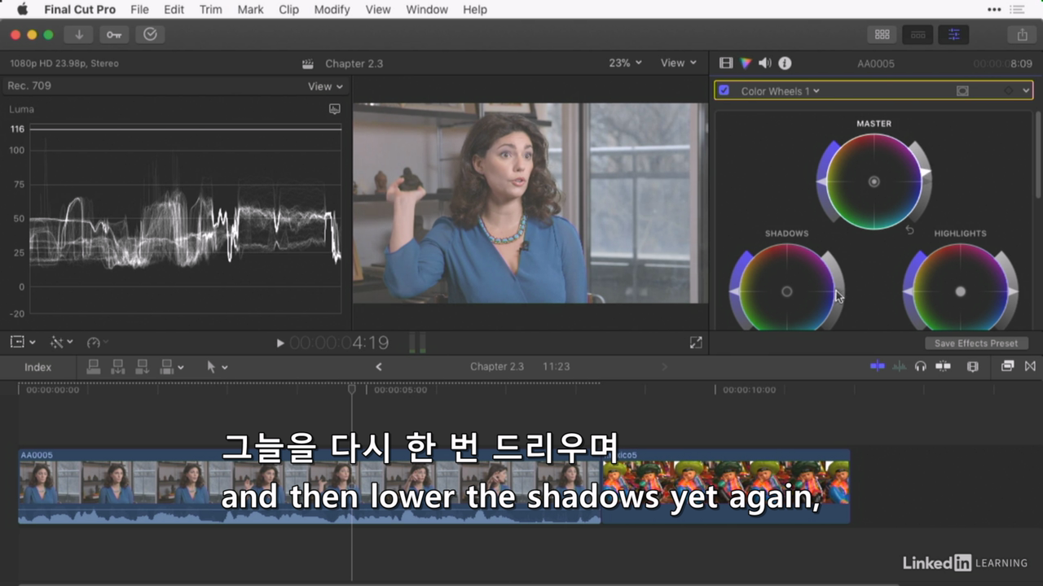Image resolution: width=1043 pixels, height=586 pixels.
Task: Open the Video inspector filmstrip tab
Action: 725,63
